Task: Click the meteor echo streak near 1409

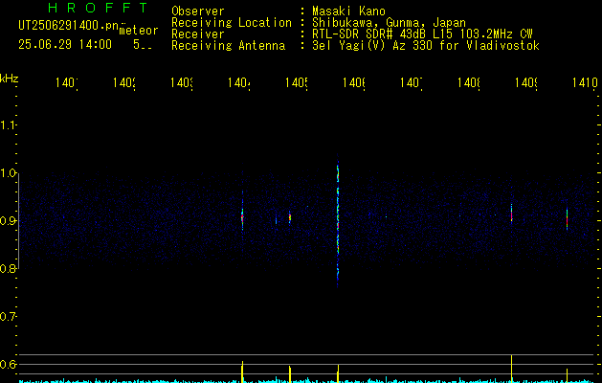Action: [511, 214]
